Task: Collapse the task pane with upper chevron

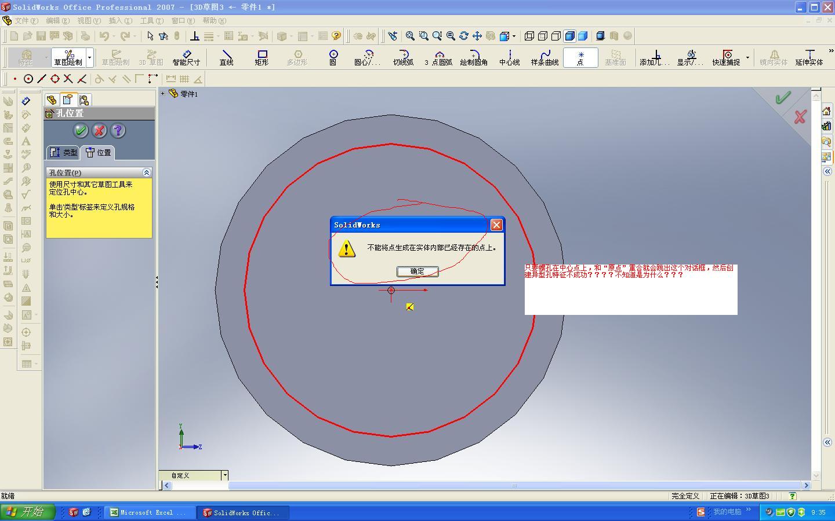Action: pos(827,171)
